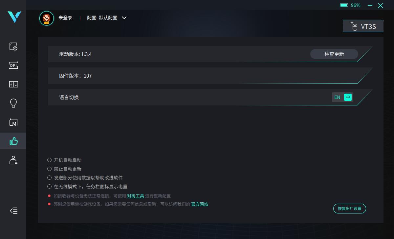The width and height of the screenshot is (394, 239).
Task: Select the thumbs-up support sidebar icon
Action: click(13, 141)
